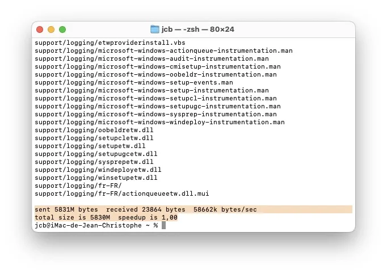Minimize the Terminal window with yellow button
387x274 pixels.
coord(51,29)
